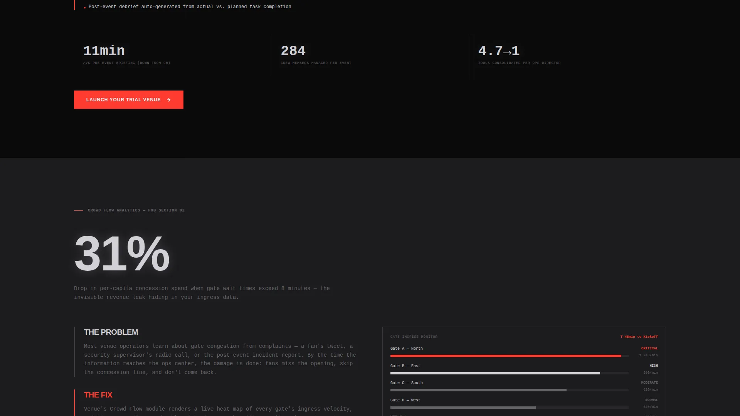Click 'Tools consolidated per ops director' caption
The height and width of the screenshot is (416, 740).
coord(519,63)
